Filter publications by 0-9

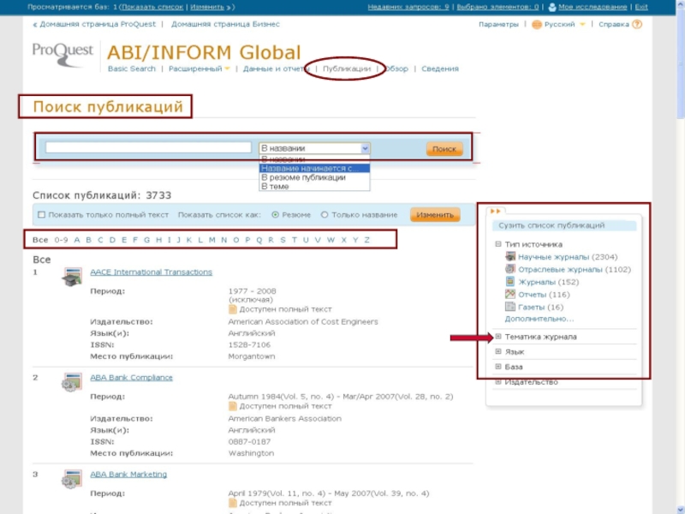(x=61, y=240)
